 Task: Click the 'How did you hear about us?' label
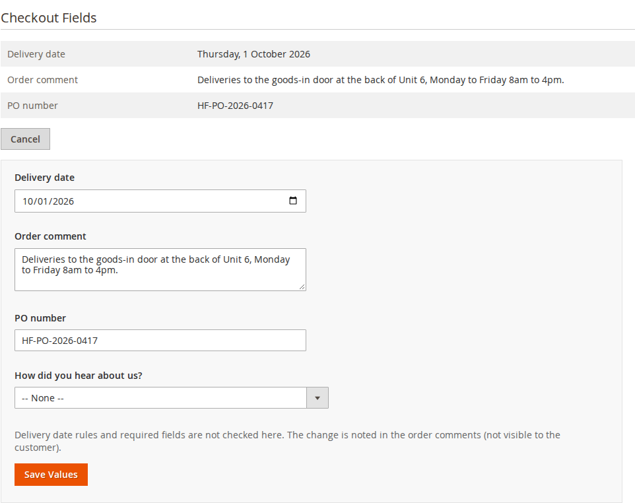click(x=79, y=376)
